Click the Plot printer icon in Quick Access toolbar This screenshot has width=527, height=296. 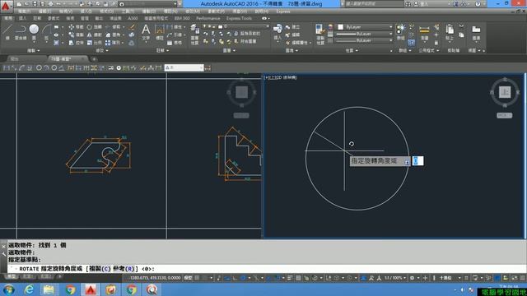(x=50, y=4)
